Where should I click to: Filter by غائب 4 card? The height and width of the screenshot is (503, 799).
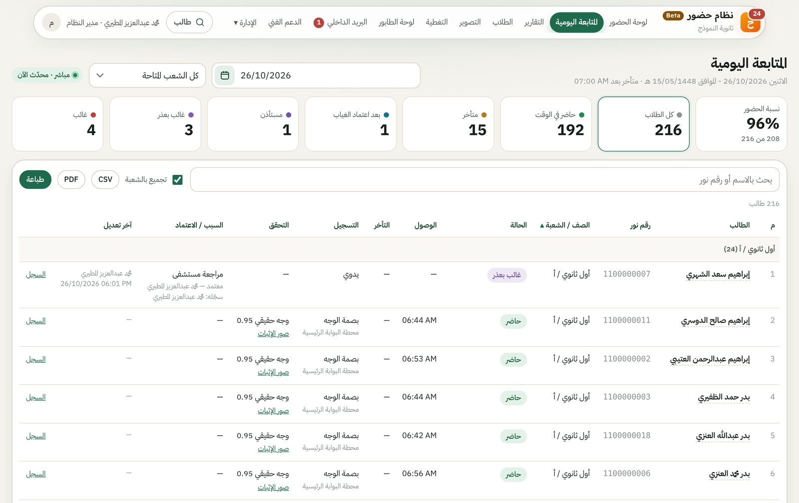[x=57, y=124]
